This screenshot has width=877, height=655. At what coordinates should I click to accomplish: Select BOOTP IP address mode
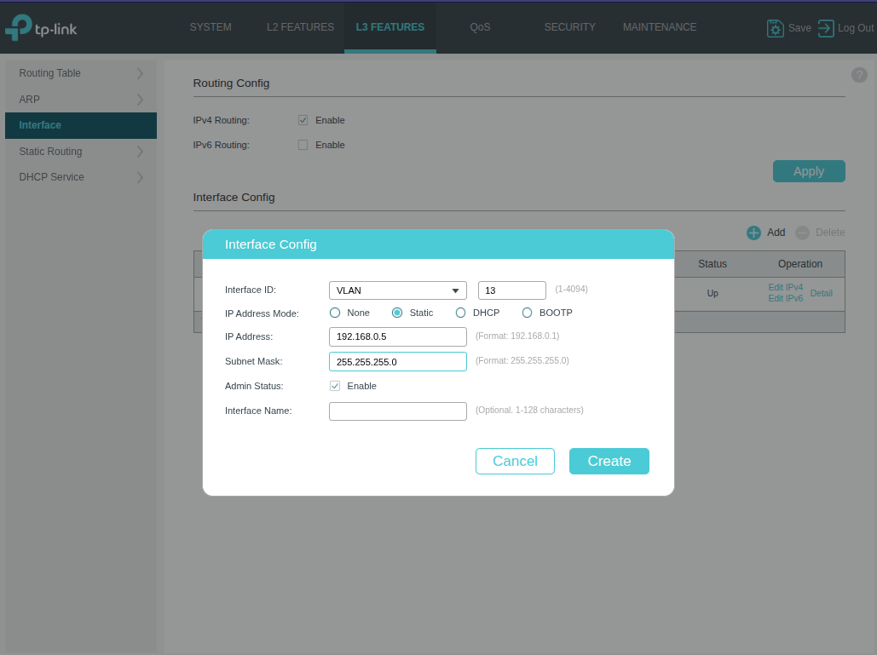point(527,313)
